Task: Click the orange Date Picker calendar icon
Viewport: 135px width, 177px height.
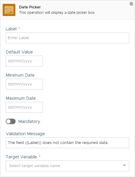Action: (9, 10)
